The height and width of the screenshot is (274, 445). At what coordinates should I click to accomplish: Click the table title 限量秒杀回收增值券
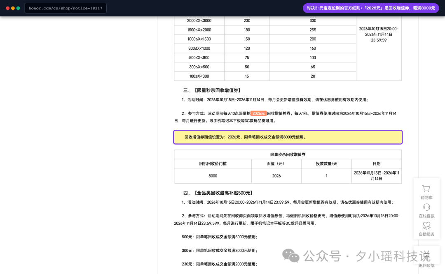point(288,154)
